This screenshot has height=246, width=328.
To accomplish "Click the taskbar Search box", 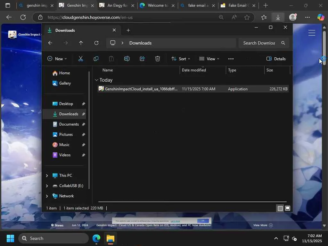I will (x=53, y=238).
